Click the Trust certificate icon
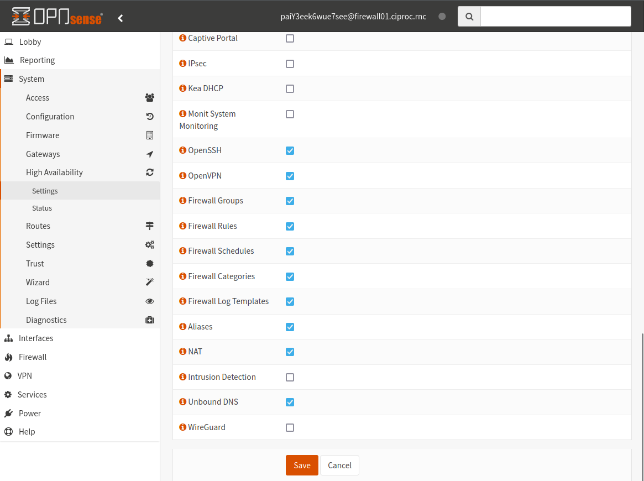Image resolution: width=644 pixels, height=481 pixels. coord(149,263)
